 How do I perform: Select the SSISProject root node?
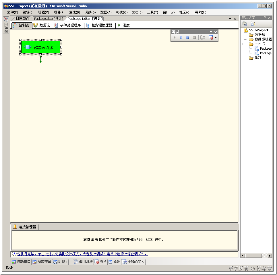click(x=259, y=30)
